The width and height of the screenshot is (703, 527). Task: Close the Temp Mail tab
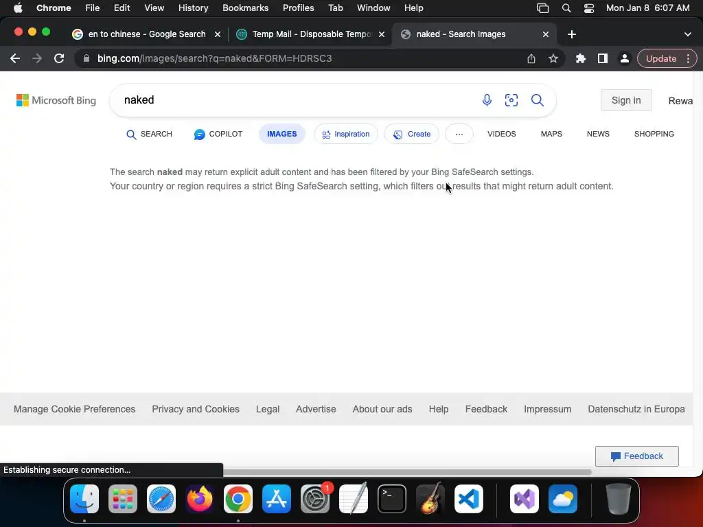coord(382,34)
